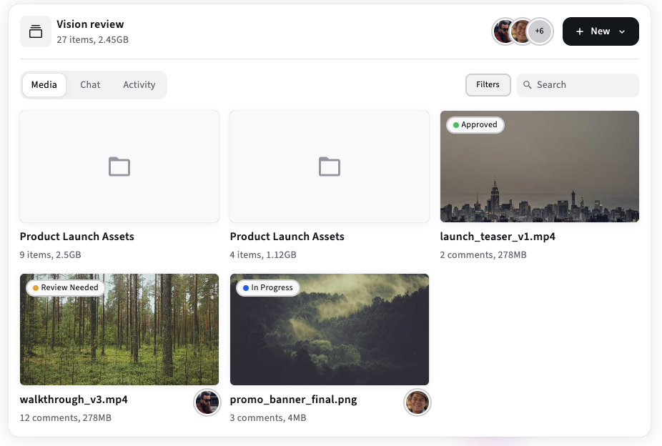
Task: Click the '2 comments, 278MB' details text
Action: tap(483, 255)
